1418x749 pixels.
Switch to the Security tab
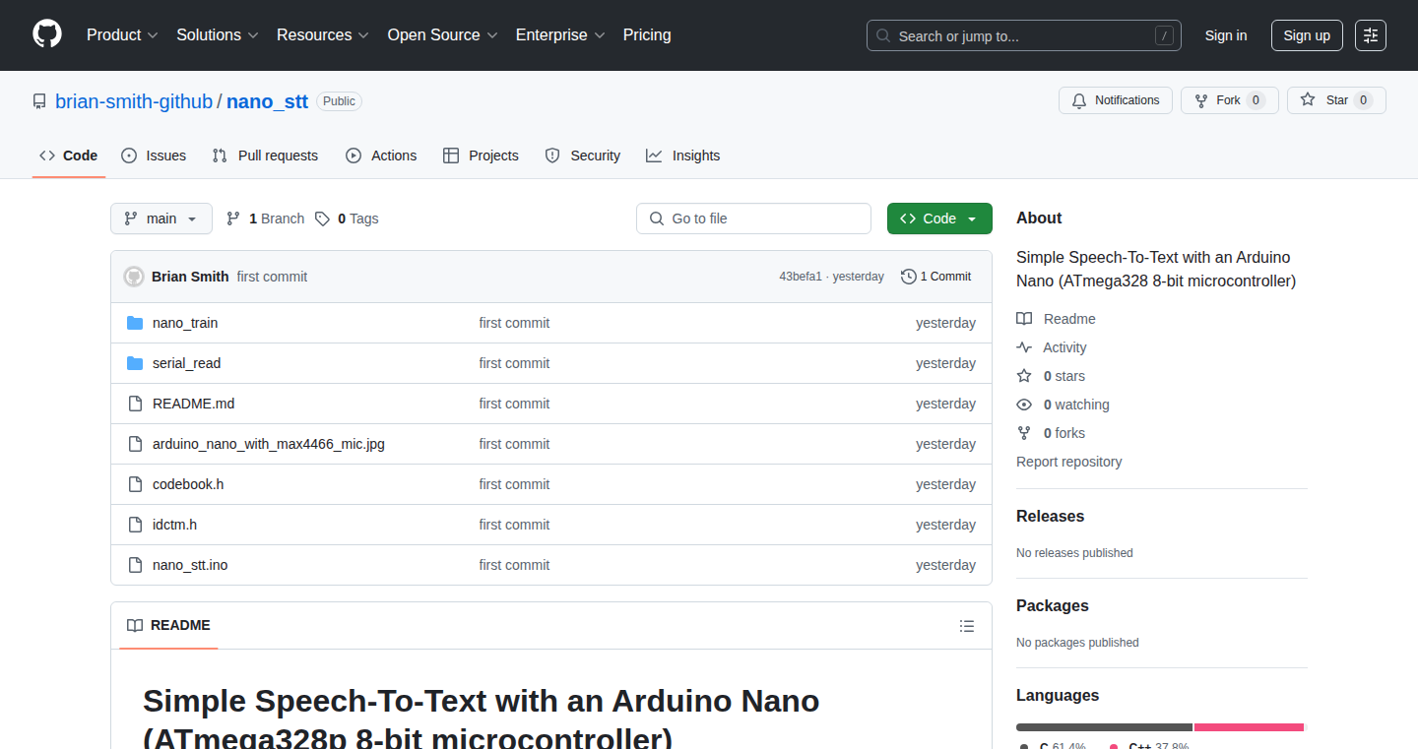click(582, 156)
